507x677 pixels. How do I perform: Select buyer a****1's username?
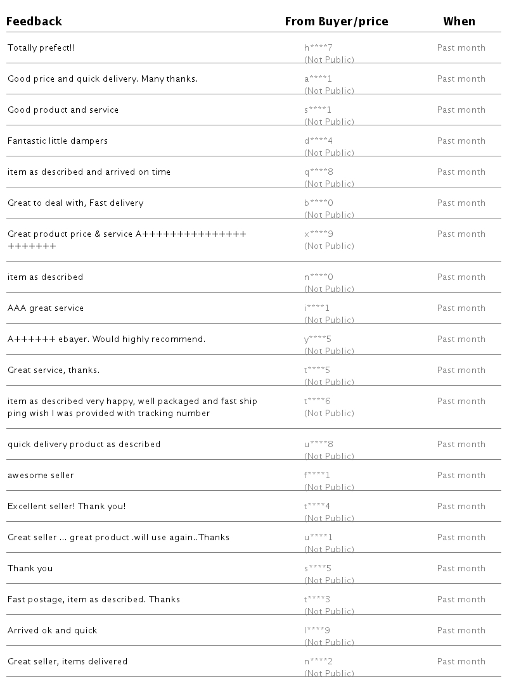(318, 79)
